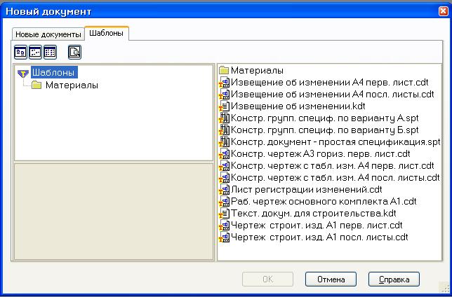This screenshot has width=452, height=297.
Task: Select Шаблоны root node in tree
Action: point(54,72)
